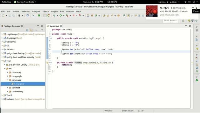Click Activities in the top bar
This screenshot has width=200, height=113.
coord(6,2)
